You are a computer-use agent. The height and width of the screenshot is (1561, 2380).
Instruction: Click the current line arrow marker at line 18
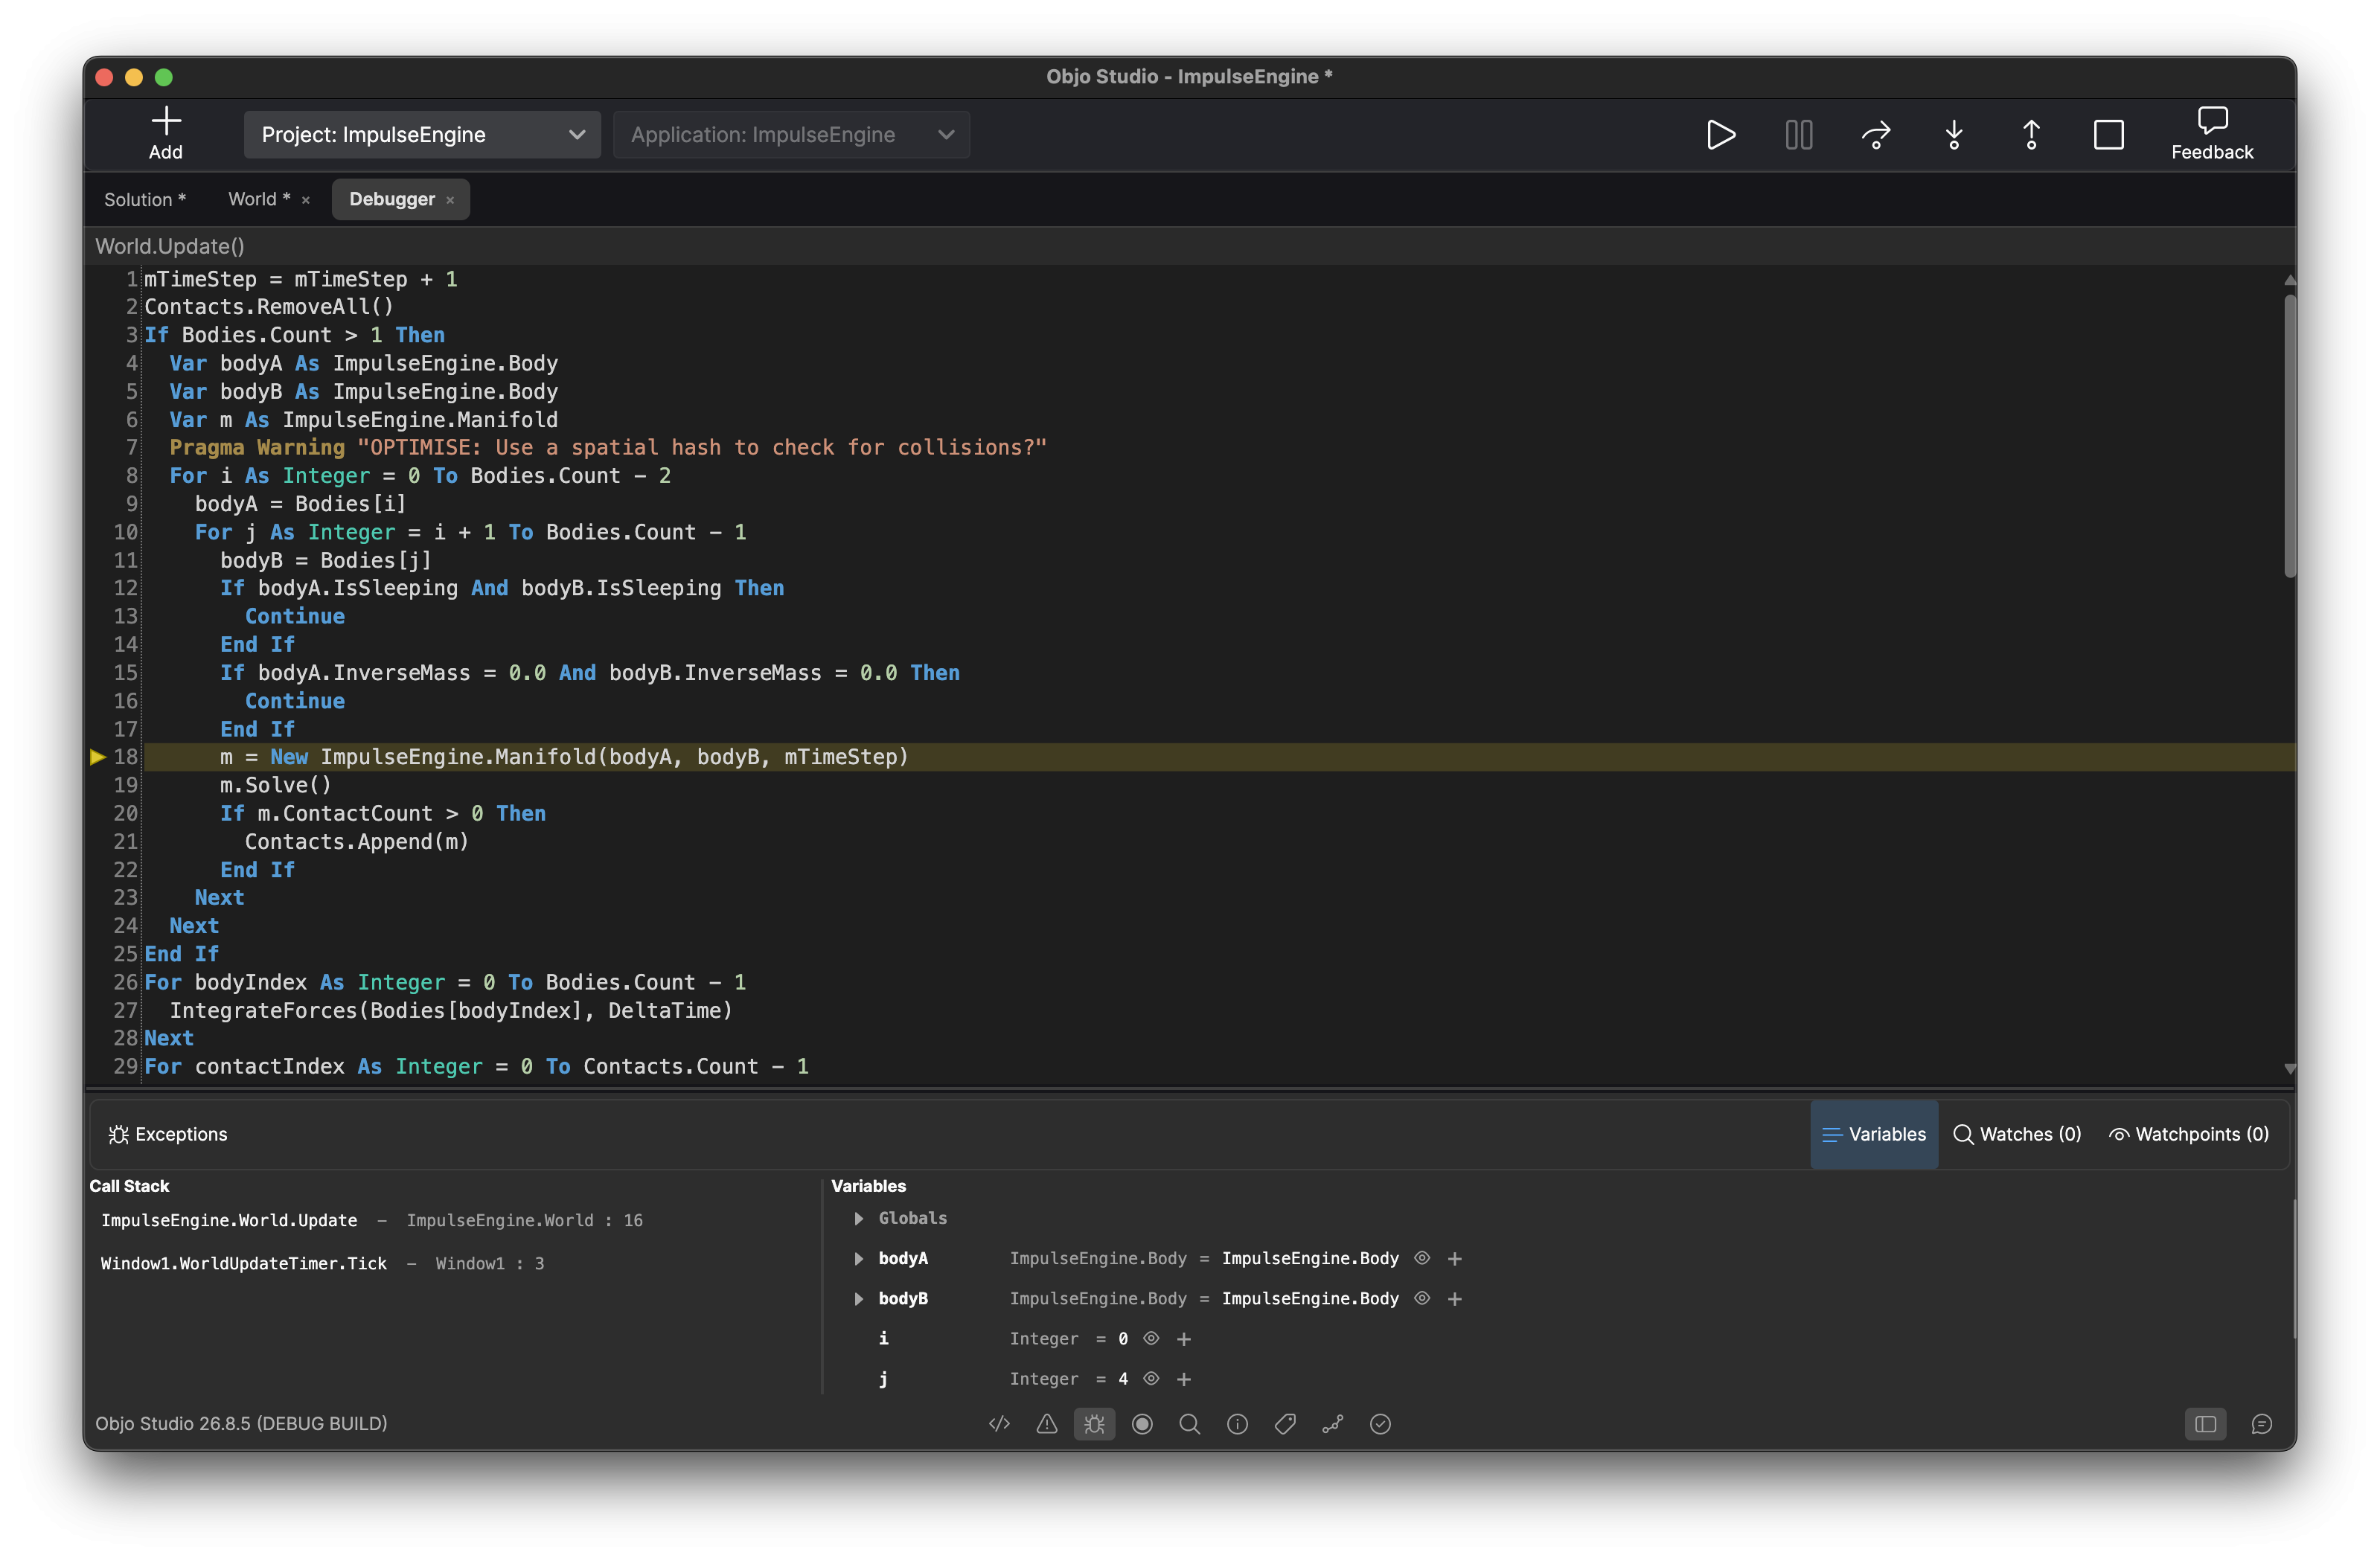click(98, 757)
